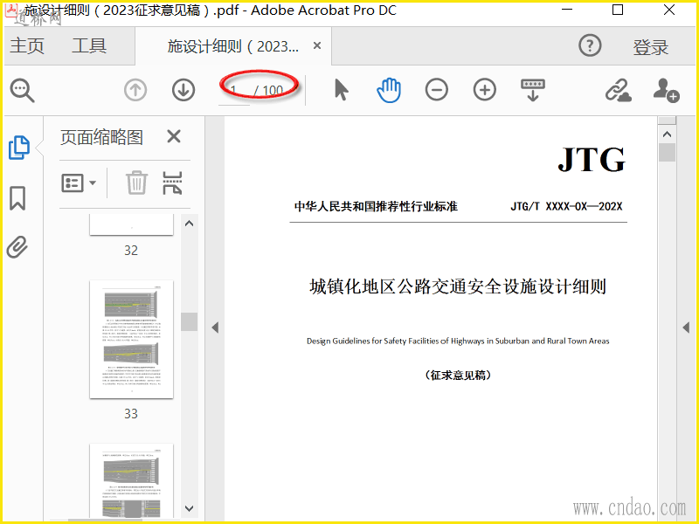
Task: Open the help question mark menu
Action: pos(590,45)
